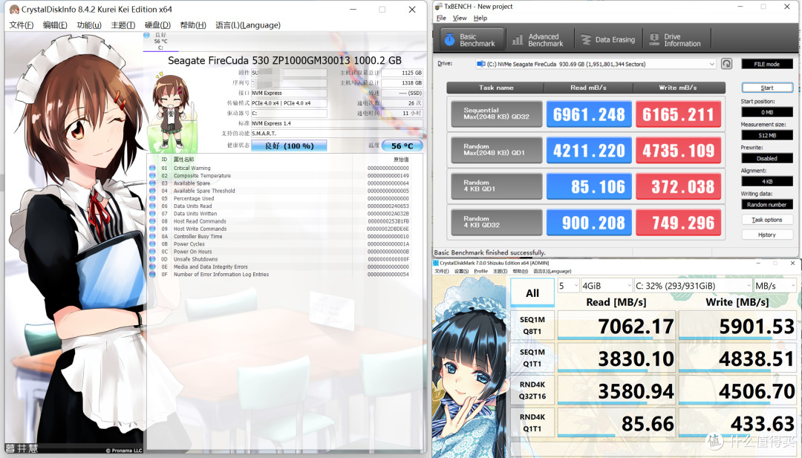This screenshot has width=802, height=458.
Task: Switch to Data Erasing tab in TxBENCH
Action: [x=608, y=40]
